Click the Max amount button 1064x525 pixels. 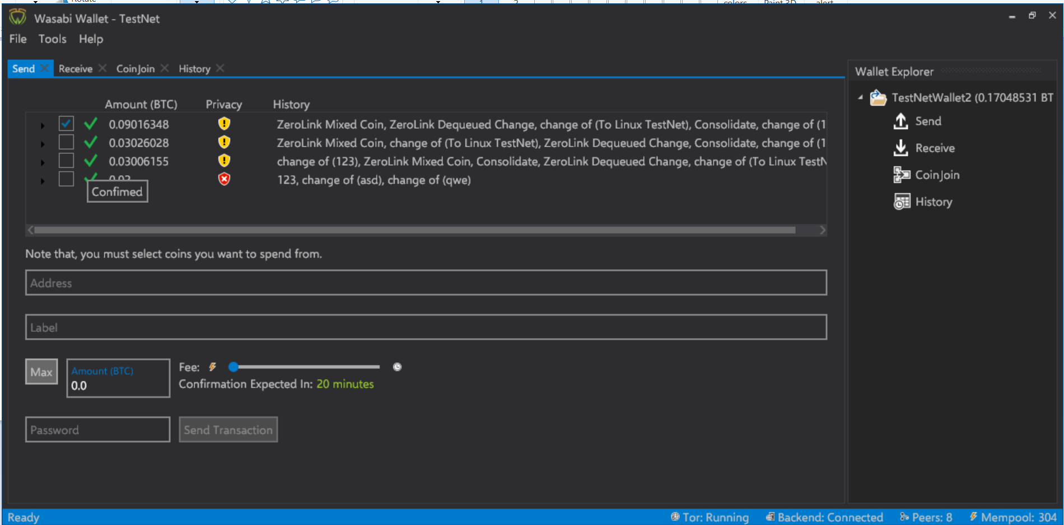point(41,372)
